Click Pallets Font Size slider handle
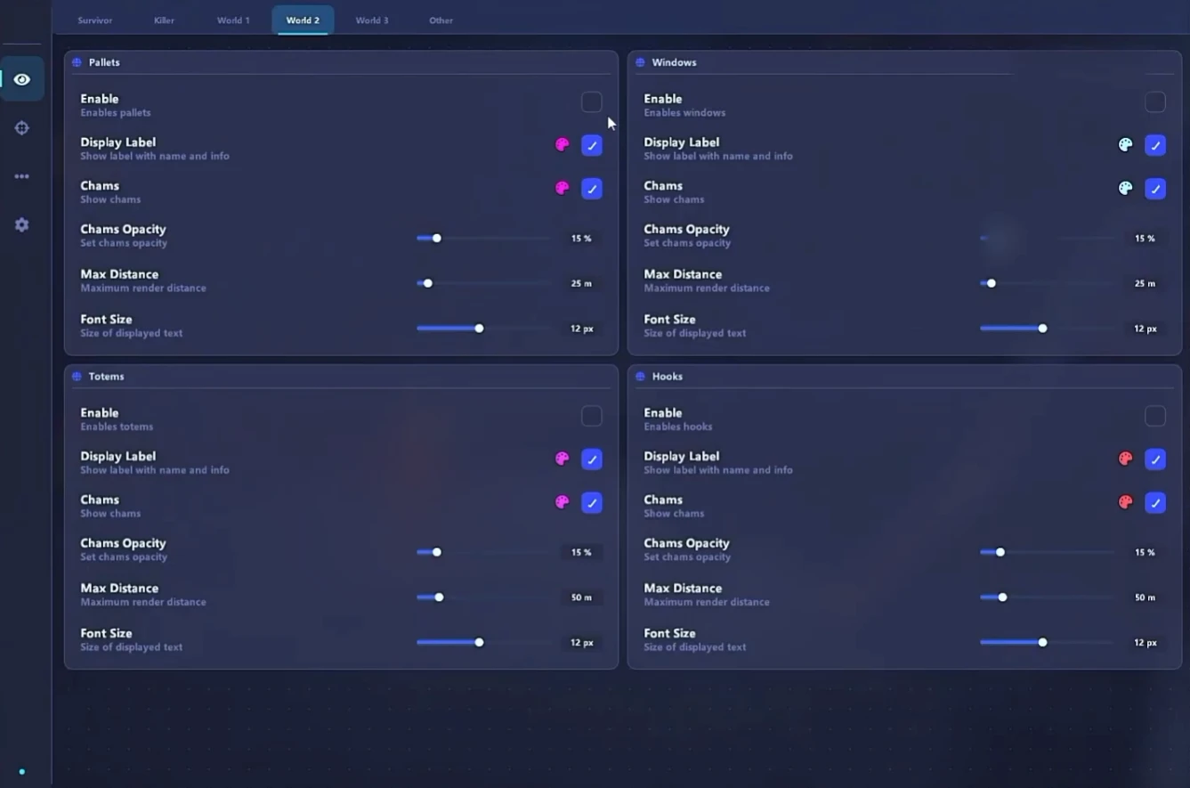The image size is (1190, 788). [x=479, y=329]
